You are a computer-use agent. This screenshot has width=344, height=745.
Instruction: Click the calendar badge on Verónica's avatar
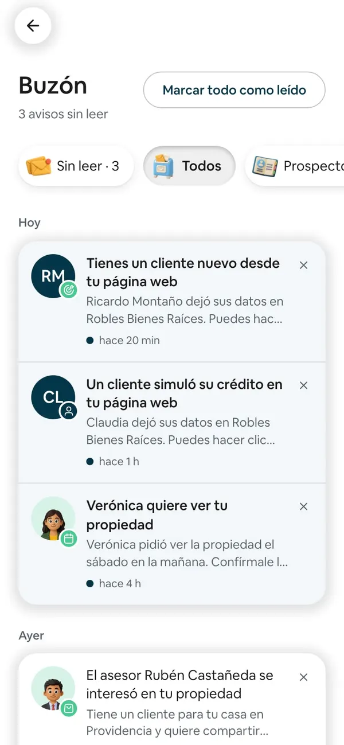click(69, 539)
